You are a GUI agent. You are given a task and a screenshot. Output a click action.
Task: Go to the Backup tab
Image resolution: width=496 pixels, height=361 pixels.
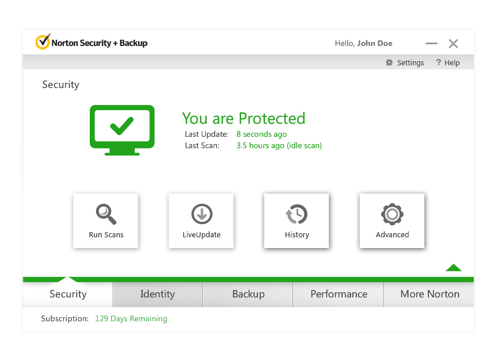coord(248,294)
